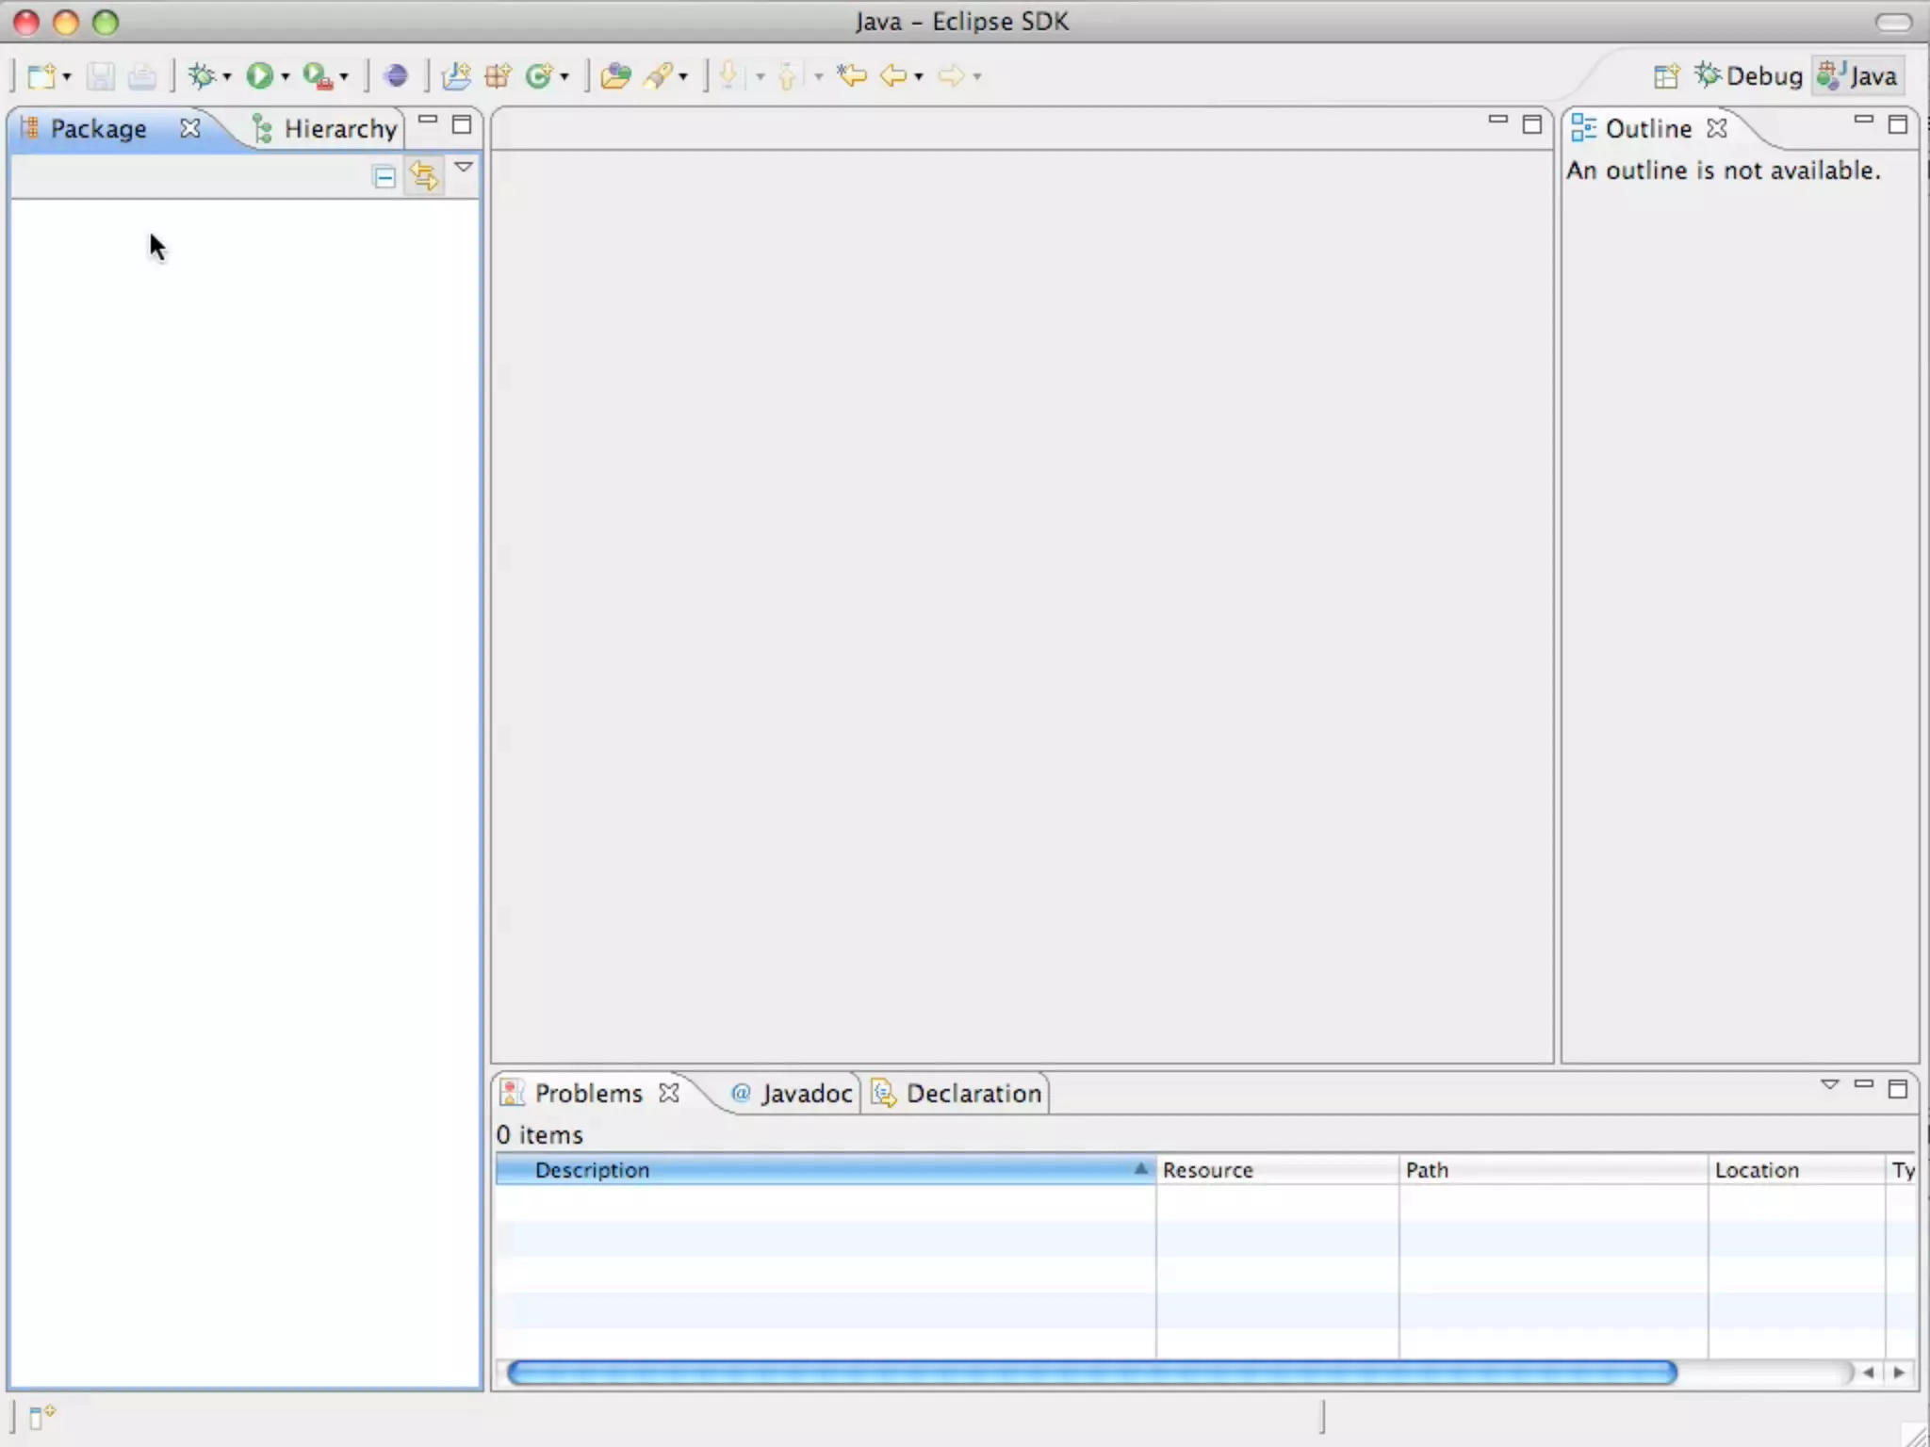The height and width of the screenshot is (1447, 1930).
Task: Maximize the Outline panel
Action: [x=1898, y=124]
